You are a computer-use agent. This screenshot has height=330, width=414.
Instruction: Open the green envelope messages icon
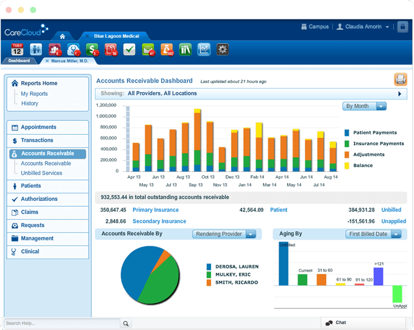[148, 49]
